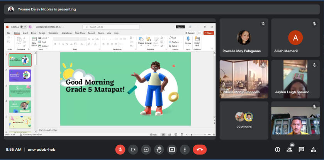The image size is (324, 160).
Task: Select the second slide thumbnail
Action: coord(20,75)
